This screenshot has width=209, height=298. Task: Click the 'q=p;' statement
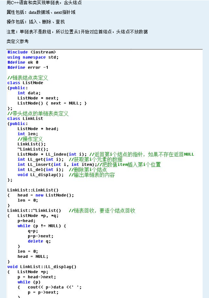coord(33,231)
